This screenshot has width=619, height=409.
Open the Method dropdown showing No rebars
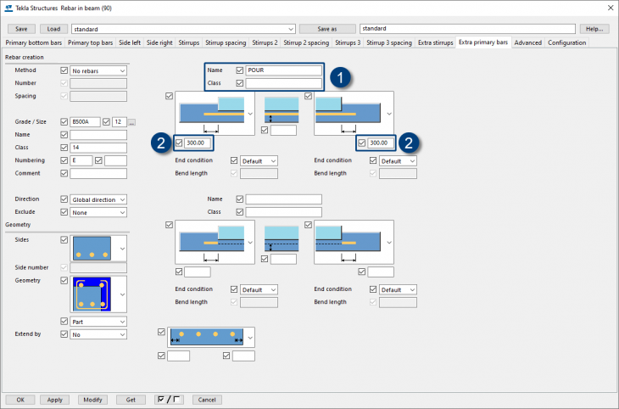pos(98,70)
